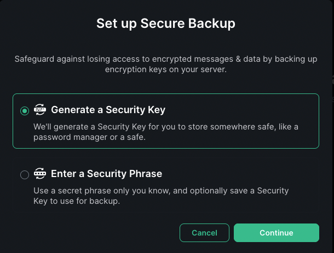Image resolution: width=334 pixels, height=253 pixels.
Task: Select the Enter a Security Phrase radio button
Action: point(25,175)
